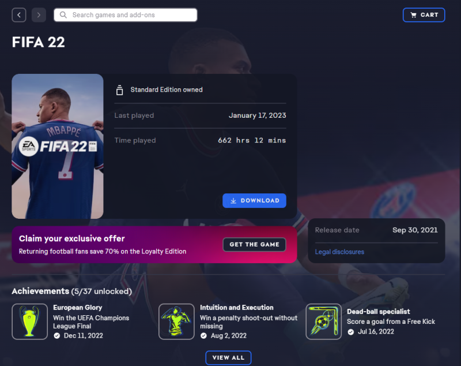The image size is (461, 366).
Task: Click the European Glory achievement title
Action: tap(78, 307)
